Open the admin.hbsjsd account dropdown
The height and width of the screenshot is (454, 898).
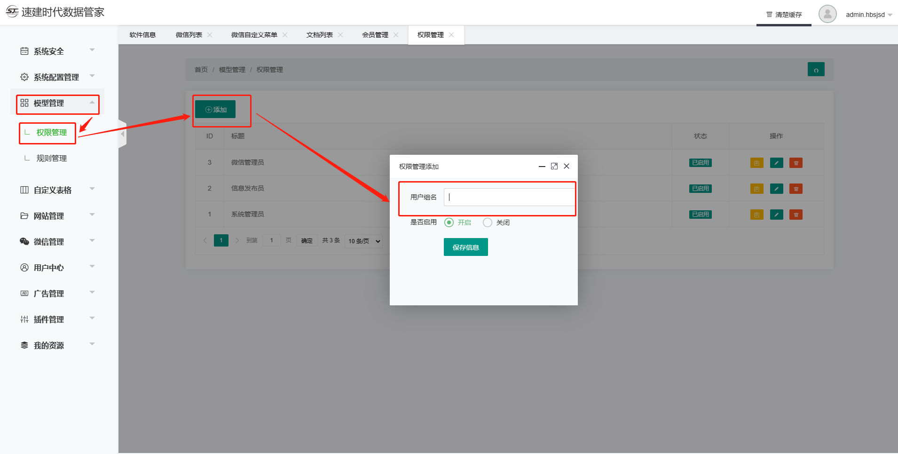869,15
